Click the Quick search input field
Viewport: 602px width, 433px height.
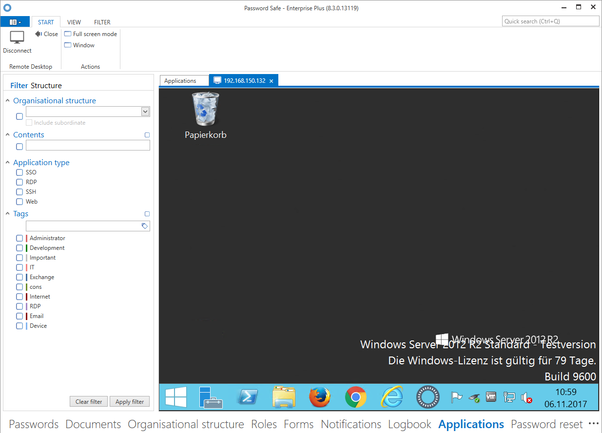tap(550, 21)
